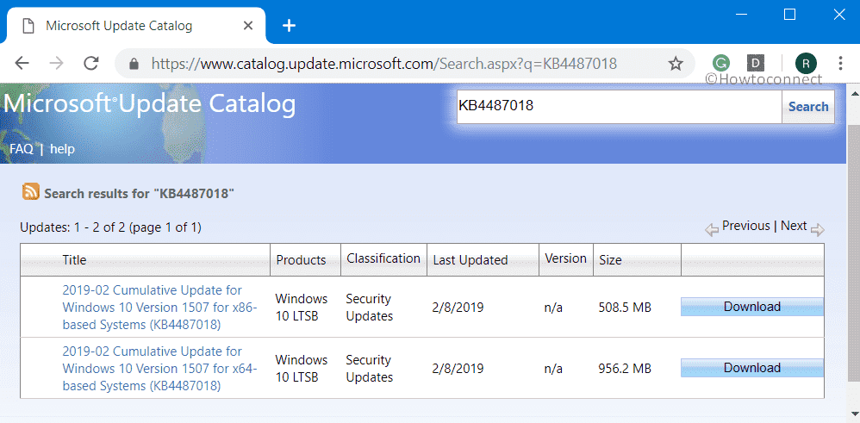Viewport: 860px width, 423px height.
Task: Open the x86-based Systems update link
Action: click(159, 308)
